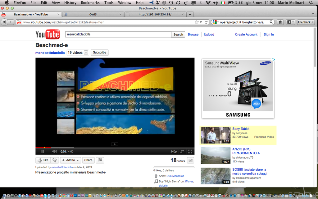Show video statistics chart icon
This screenshot has width=318, height=199.
191,160
